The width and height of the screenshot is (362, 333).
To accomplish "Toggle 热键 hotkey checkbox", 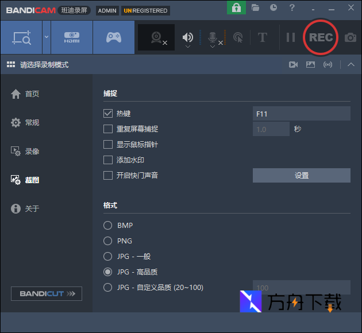I will tap(108, 114).
